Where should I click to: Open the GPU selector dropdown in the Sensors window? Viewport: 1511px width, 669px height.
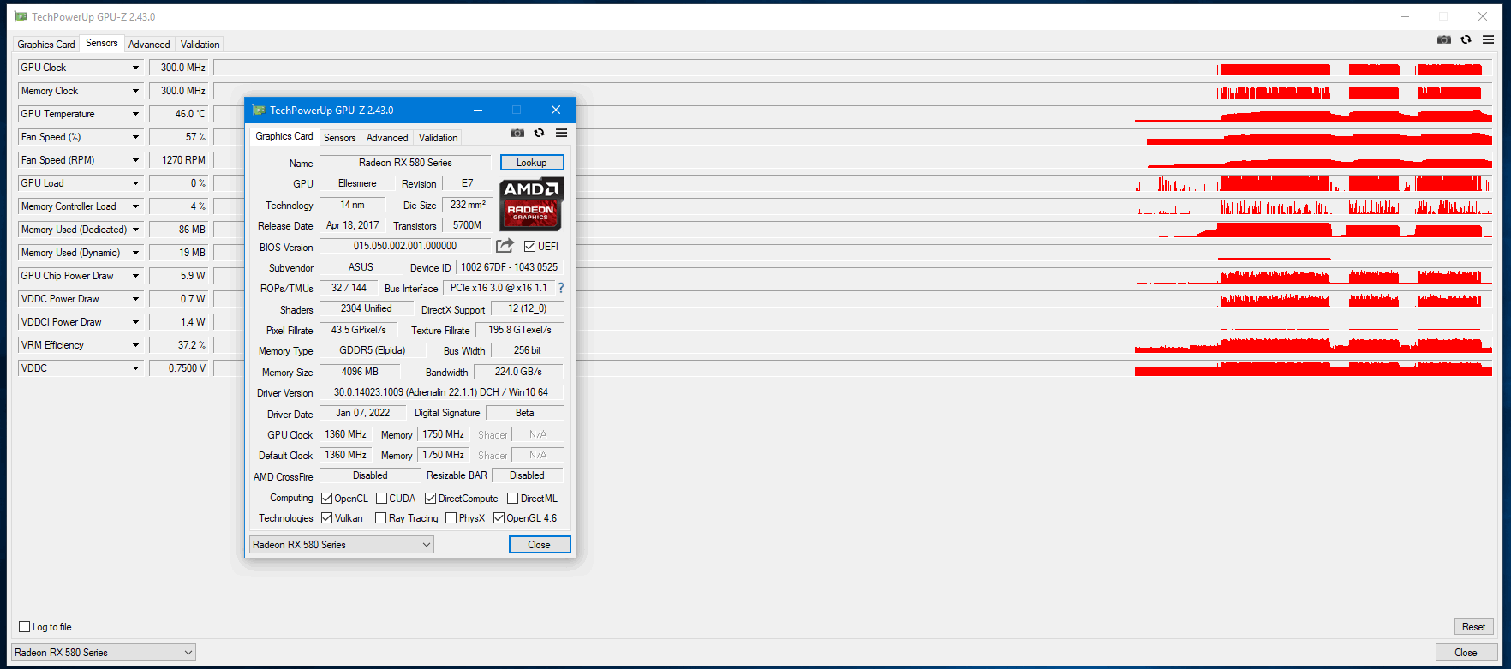click(104, 652)
